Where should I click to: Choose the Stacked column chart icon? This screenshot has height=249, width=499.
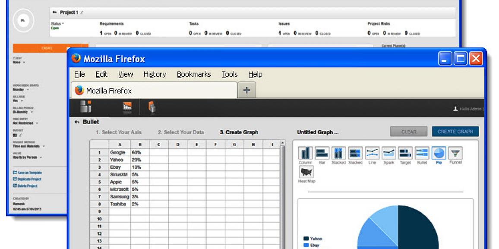[338, 153]
